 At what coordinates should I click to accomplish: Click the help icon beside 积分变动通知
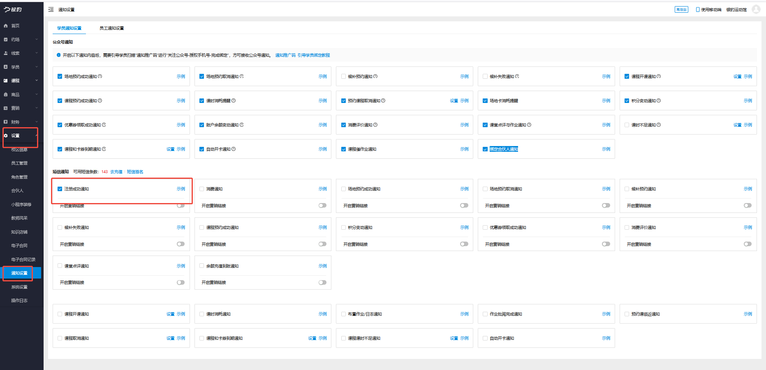pos(659,100)
